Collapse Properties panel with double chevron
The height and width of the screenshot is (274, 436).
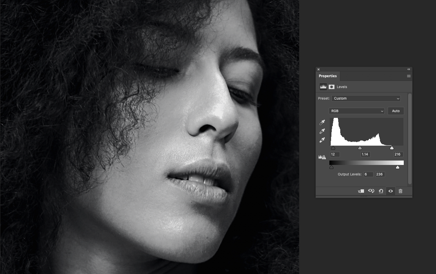coord(408,69)
